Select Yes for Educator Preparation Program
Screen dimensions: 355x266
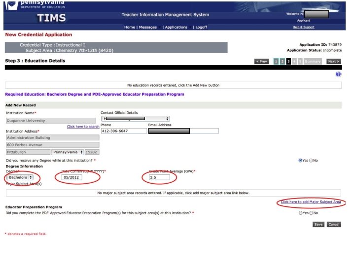click(x=300, y=213)
